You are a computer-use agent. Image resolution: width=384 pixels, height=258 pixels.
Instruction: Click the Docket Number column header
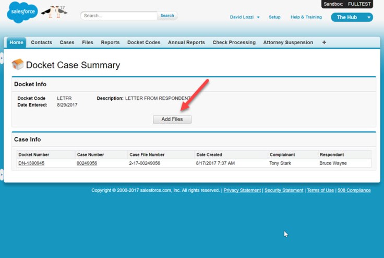click(x=34, y=155)
